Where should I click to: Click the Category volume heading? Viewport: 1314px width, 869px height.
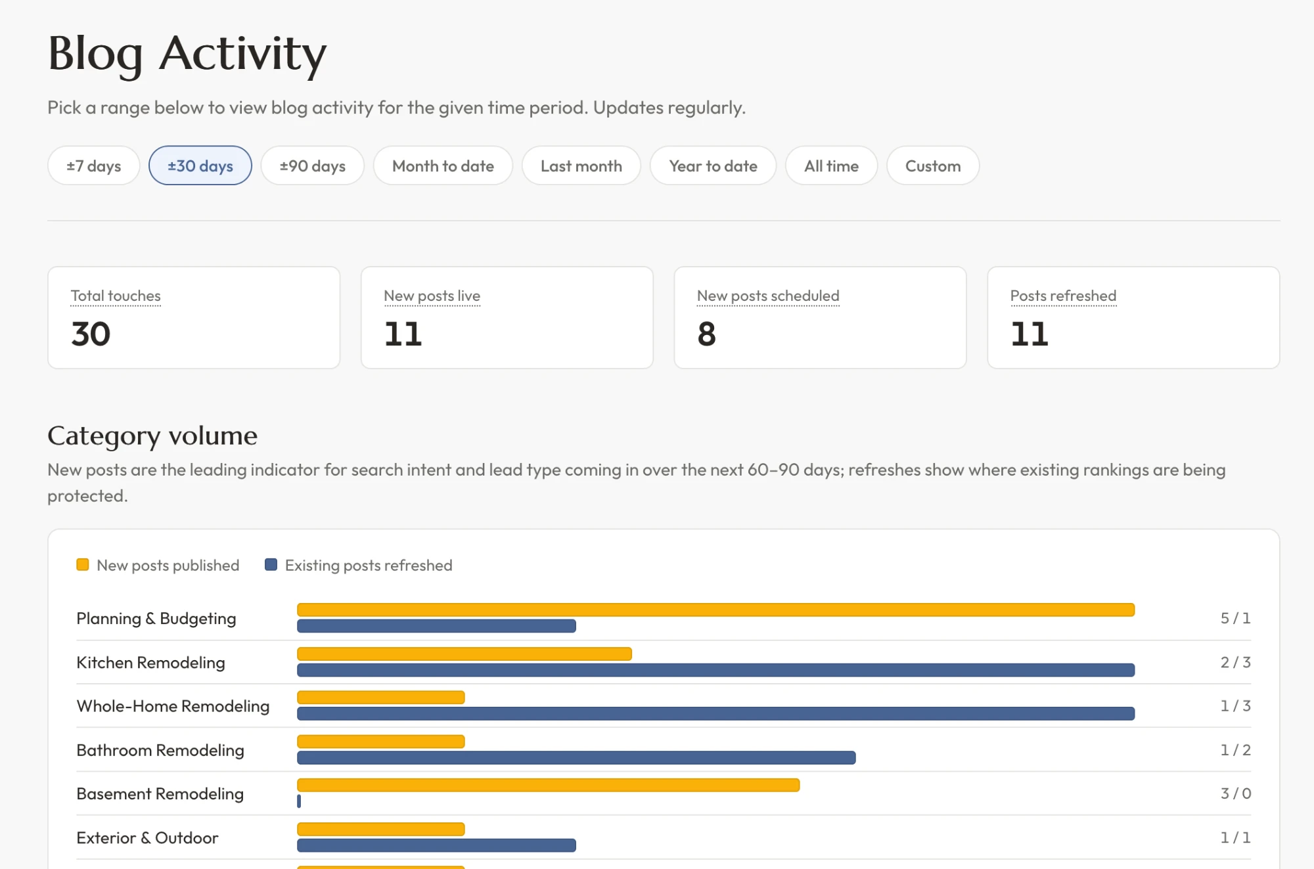click(x=152, y=436)
